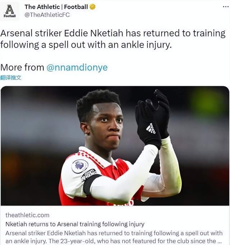The height and width of the screenshot is (245, 230).
Task: Click The Athletic | Football display name
Action: [56, 7]
